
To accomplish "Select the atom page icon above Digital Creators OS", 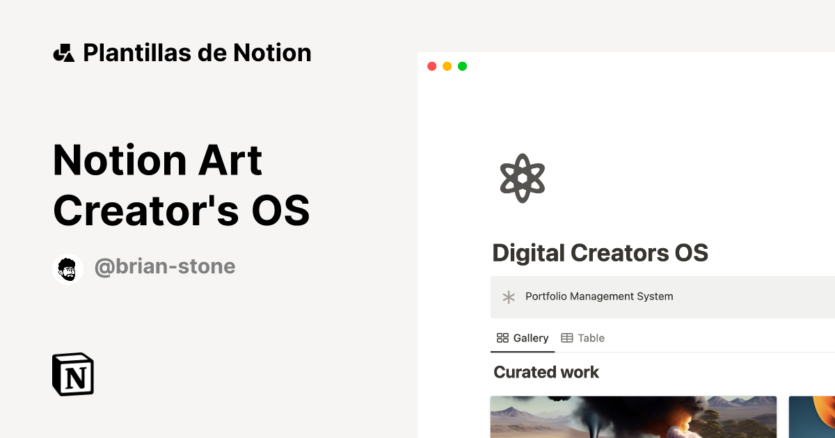I will click(523, 178).
